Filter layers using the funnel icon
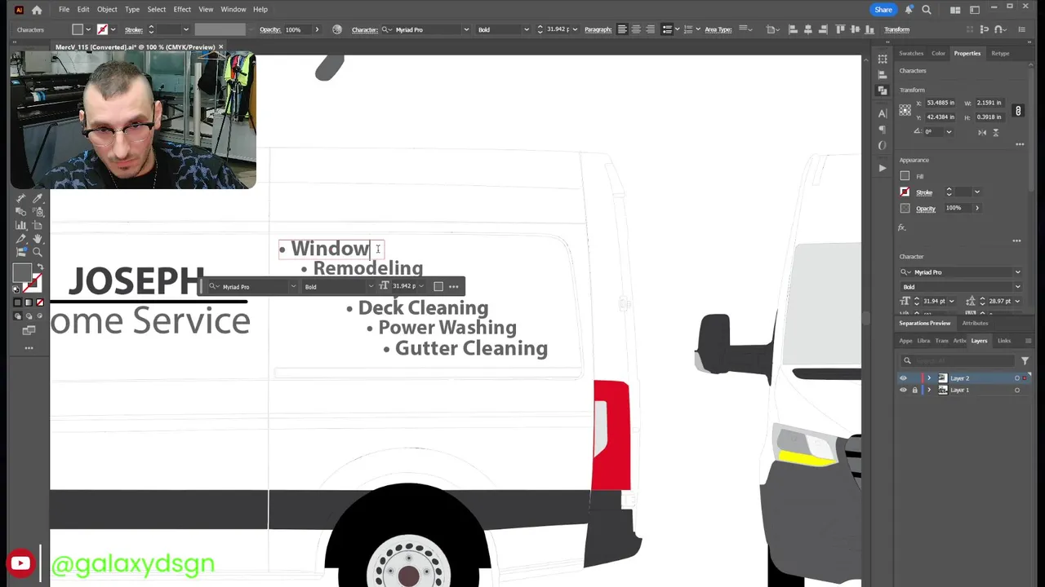1045x587 pixels. click(1025, 360)
